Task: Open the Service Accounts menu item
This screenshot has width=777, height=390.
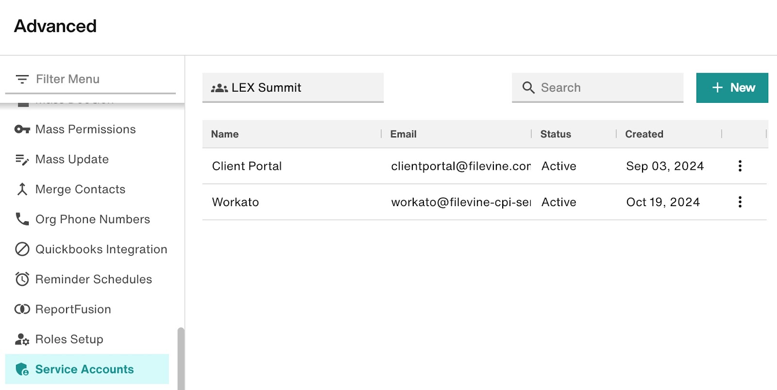Action: pos(84,369)
